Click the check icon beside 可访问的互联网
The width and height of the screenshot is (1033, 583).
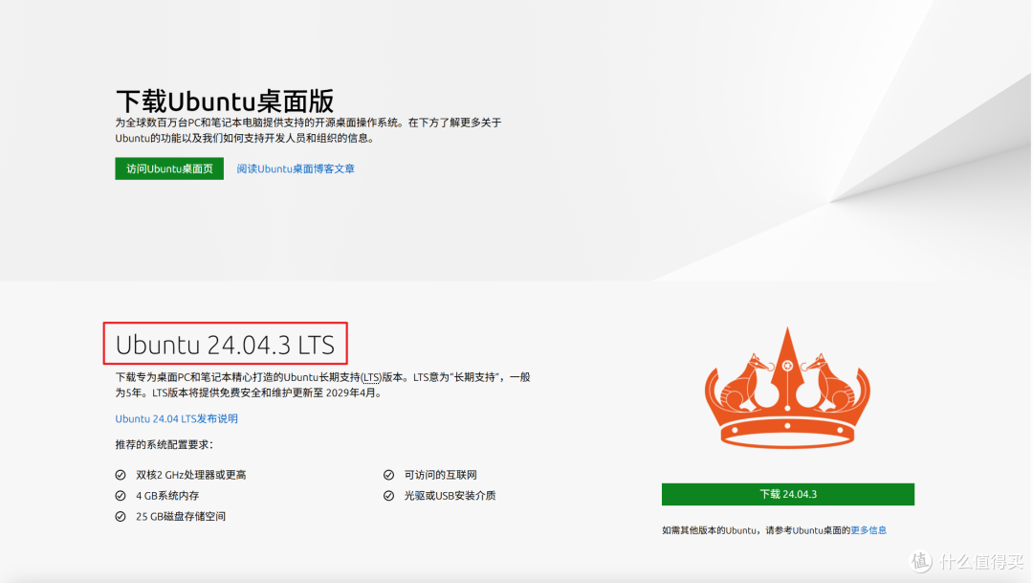pos(388,475)
